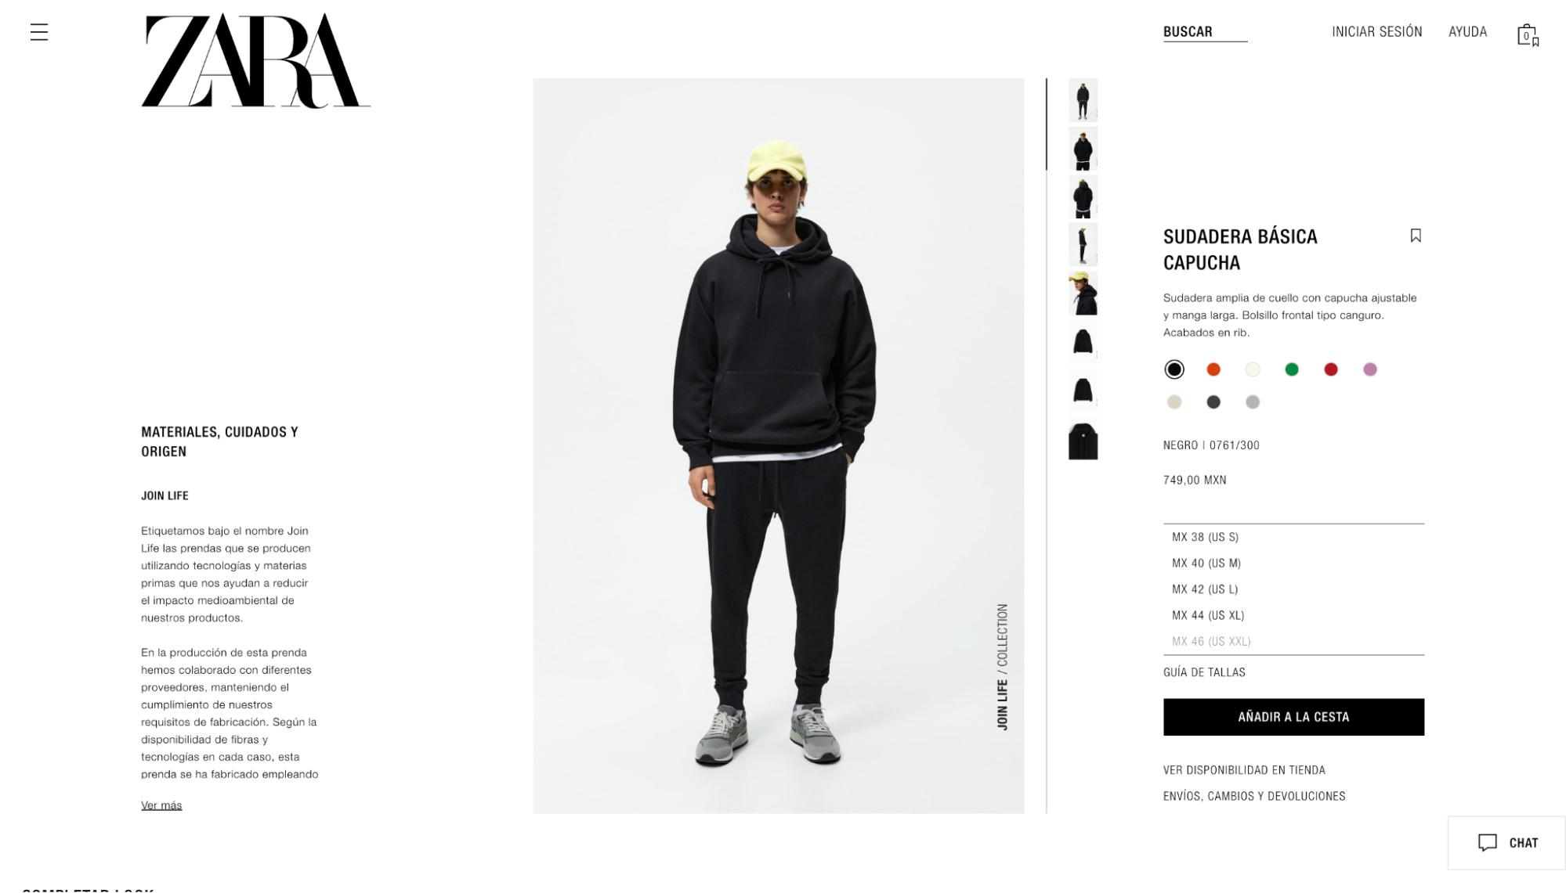Open the hamburger menu

click(x=39, y=32)
